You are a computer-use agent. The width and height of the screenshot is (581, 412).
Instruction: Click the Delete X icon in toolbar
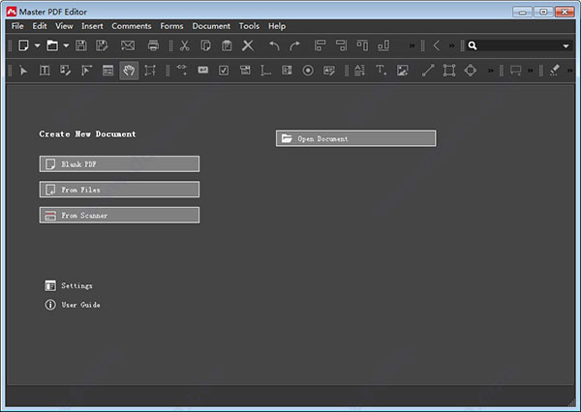pos(248,45)
